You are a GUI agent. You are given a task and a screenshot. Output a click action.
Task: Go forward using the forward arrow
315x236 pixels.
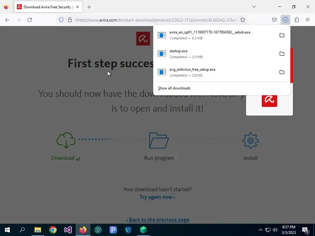pos(18,20)
